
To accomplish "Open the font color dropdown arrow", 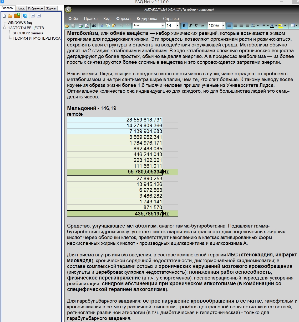I will [x=276, y=26].
